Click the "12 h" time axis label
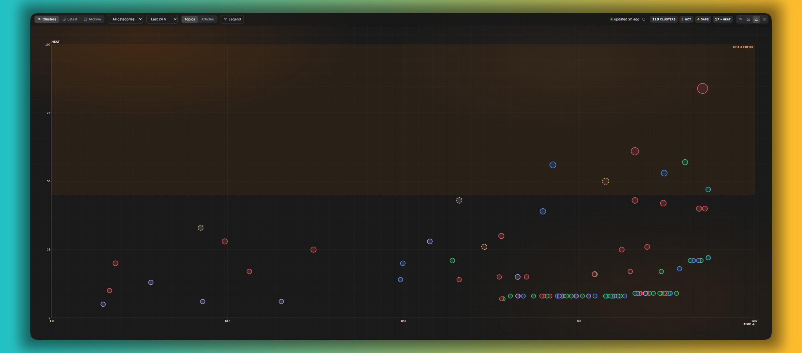 [x=403, y=321]
